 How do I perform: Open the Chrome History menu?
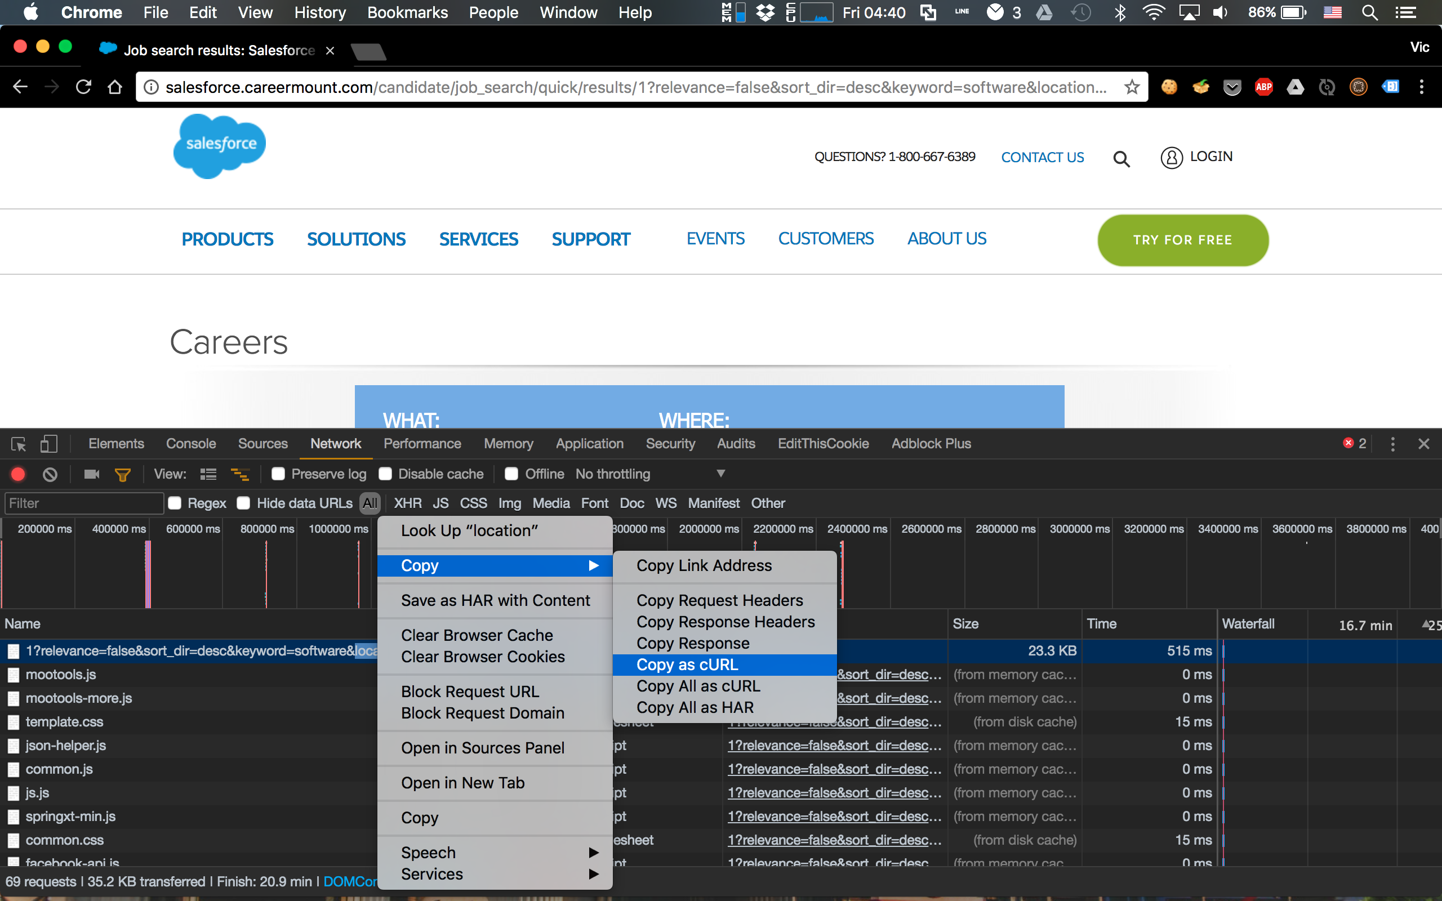click(320, 12)
